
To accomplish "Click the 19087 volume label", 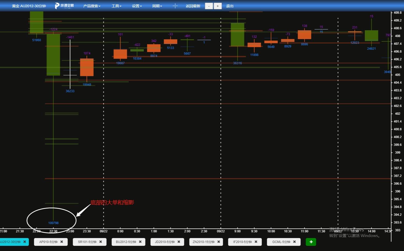I will (120, 63).
